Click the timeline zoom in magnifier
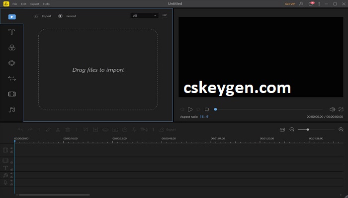 (x=341, y=130)
